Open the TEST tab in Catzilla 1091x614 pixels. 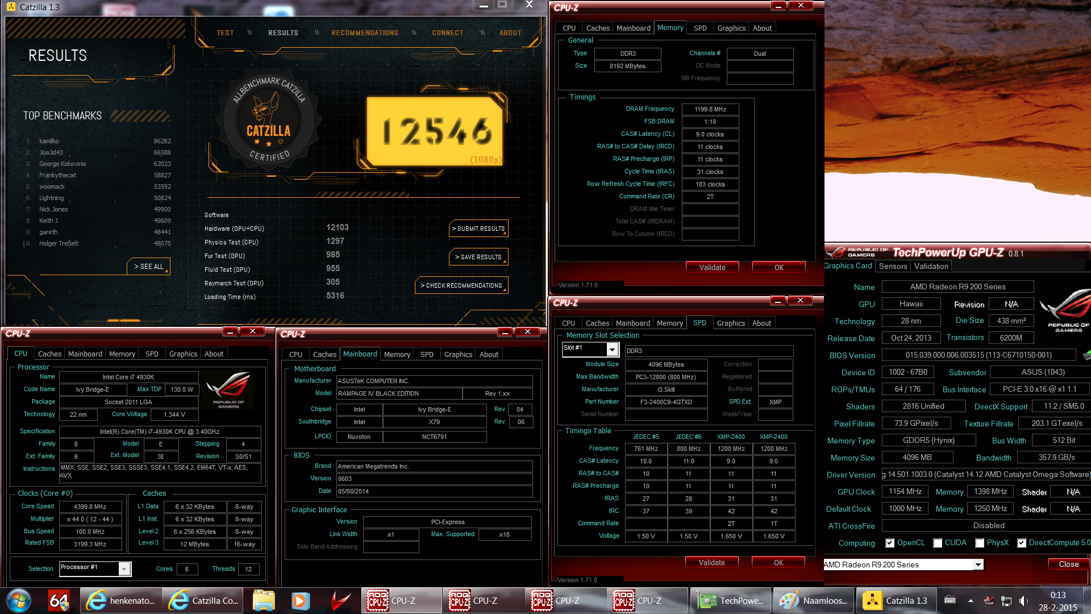pos(225,33)
